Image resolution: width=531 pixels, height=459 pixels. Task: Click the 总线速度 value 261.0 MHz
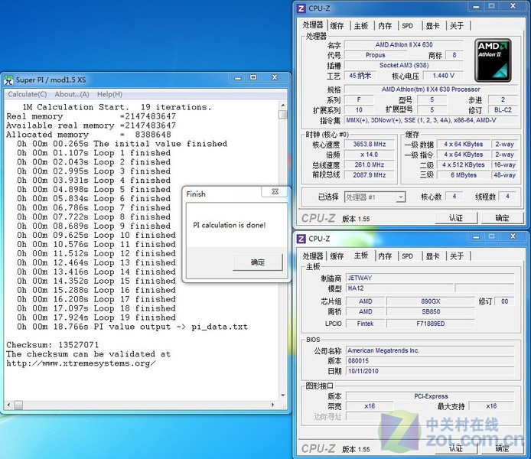369,164
